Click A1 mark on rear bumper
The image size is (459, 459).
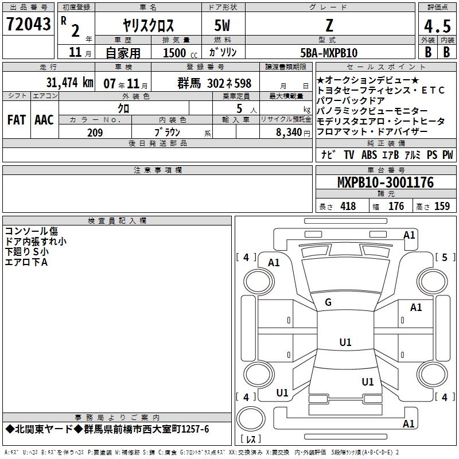pos(409,423)
